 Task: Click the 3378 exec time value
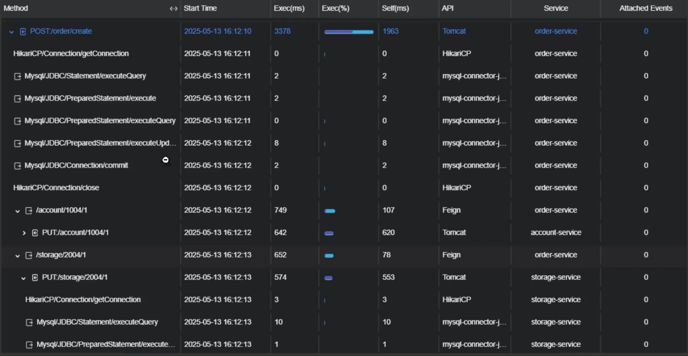click(x=282, y=31)
